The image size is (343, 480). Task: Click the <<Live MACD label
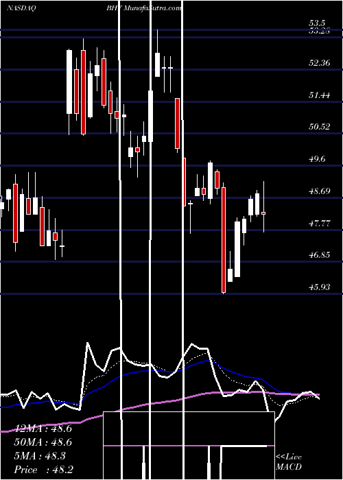coord(289,462)
